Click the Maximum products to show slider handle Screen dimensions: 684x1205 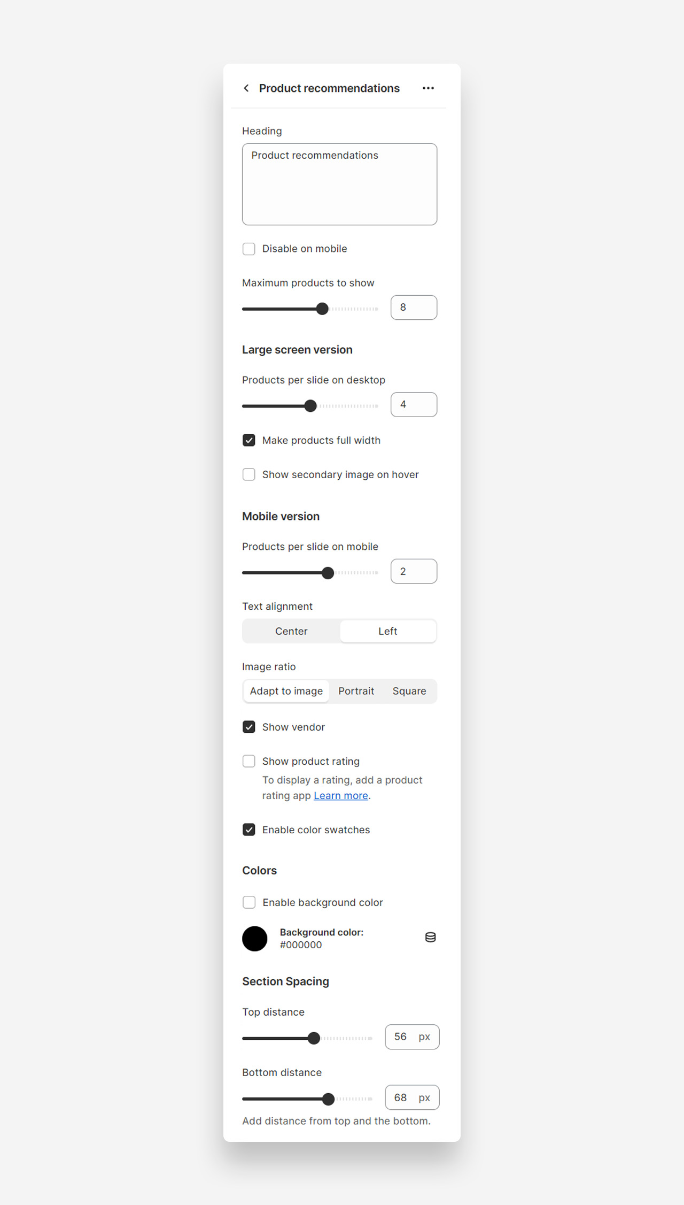322,309
